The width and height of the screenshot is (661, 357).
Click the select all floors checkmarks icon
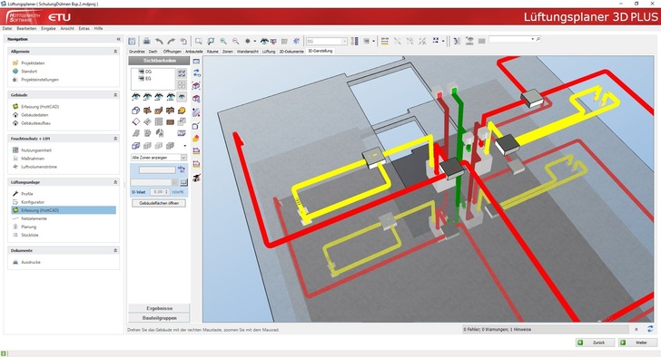(182, 73)
